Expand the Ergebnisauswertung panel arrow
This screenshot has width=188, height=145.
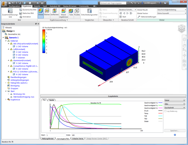(67, 20)
